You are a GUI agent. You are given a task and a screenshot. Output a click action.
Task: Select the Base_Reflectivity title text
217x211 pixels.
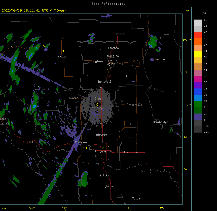[x=109, y=4]
